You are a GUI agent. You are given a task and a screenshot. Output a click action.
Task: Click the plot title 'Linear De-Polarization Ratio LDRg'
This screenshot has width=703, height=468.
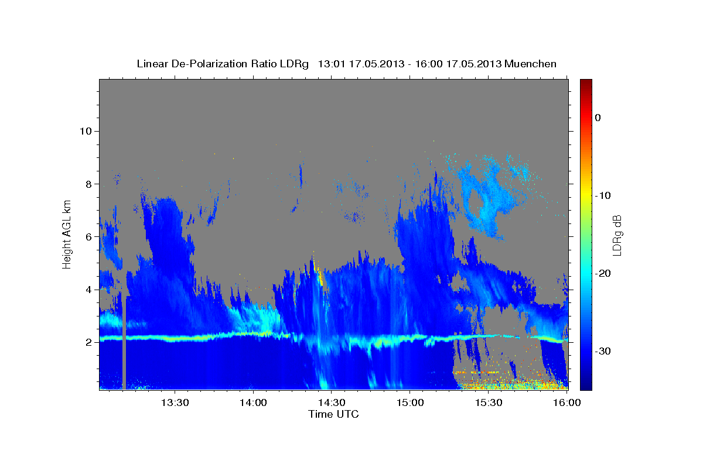(223, 64)
